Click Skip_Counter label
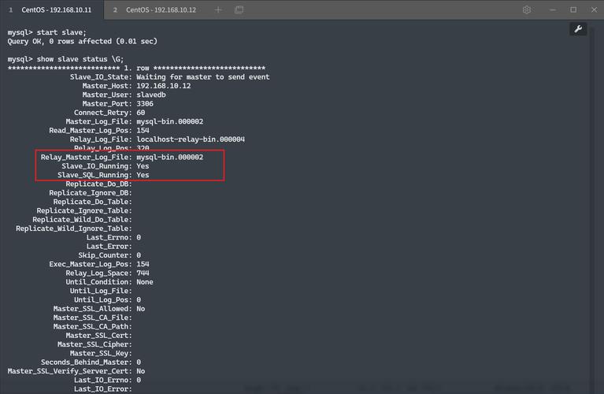604x394 pixels. (106, 255)
